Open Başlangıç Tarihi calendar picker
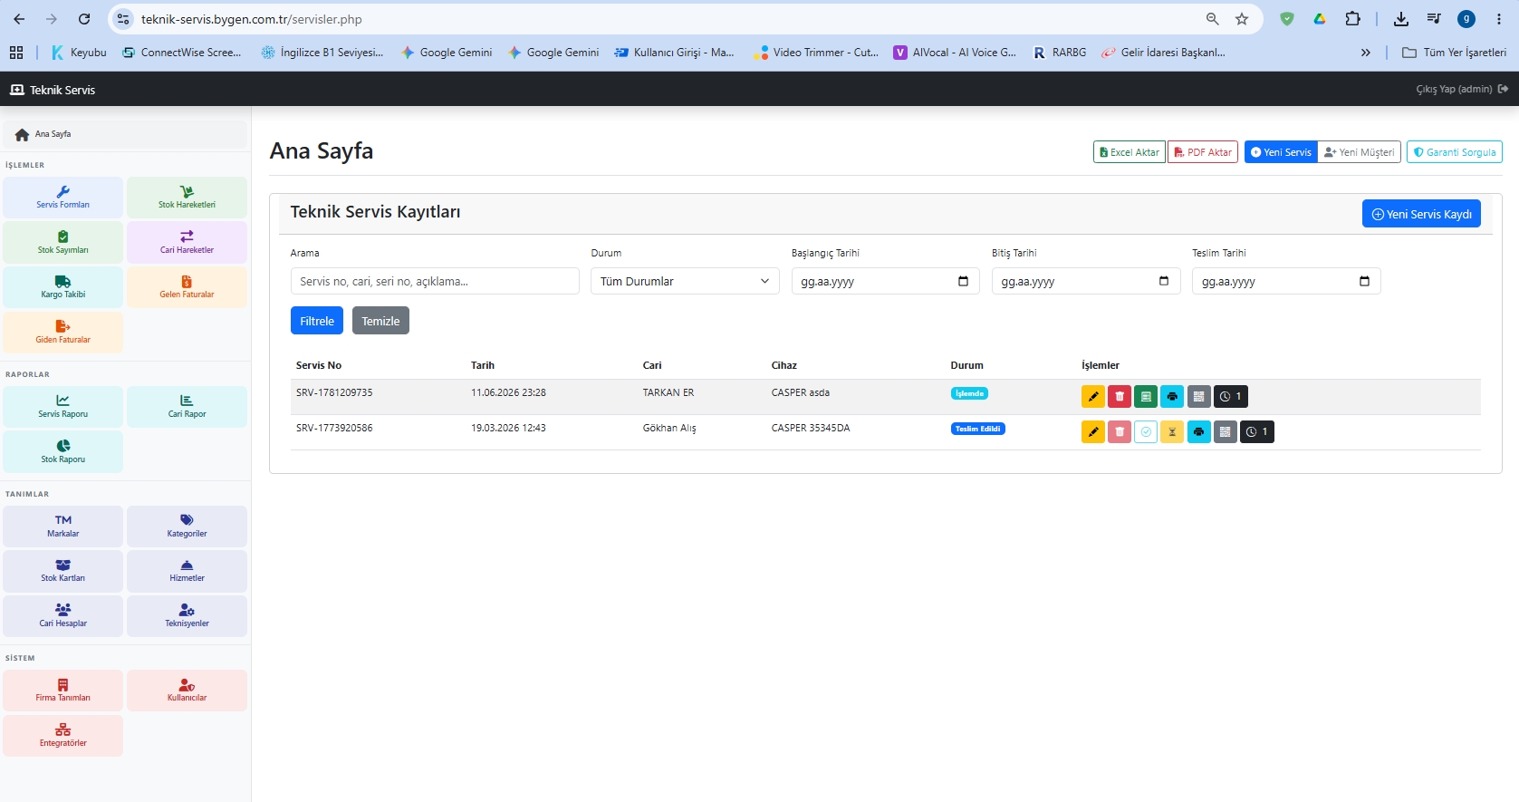Screen dimensions: 1519x802 point(963,281)
